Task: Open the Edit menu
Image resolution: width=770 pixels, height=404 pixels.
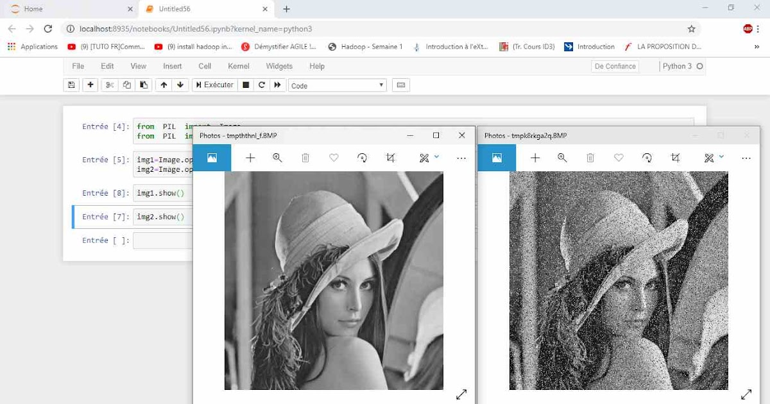Action: (x=107, y=66)
